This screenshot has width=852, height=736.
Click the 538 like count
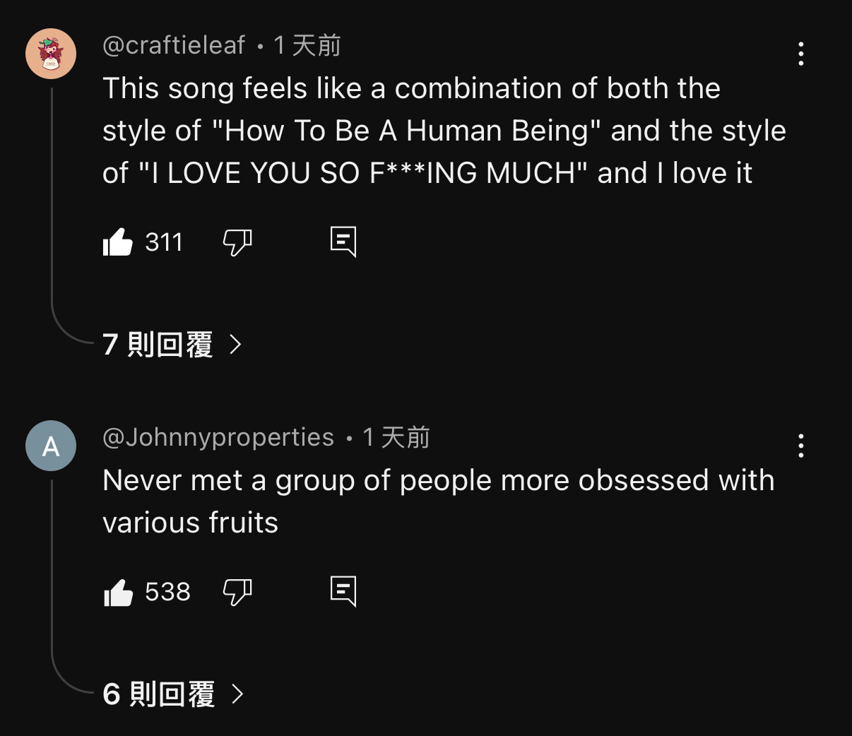pyautogui.click(x=167, y=592)
